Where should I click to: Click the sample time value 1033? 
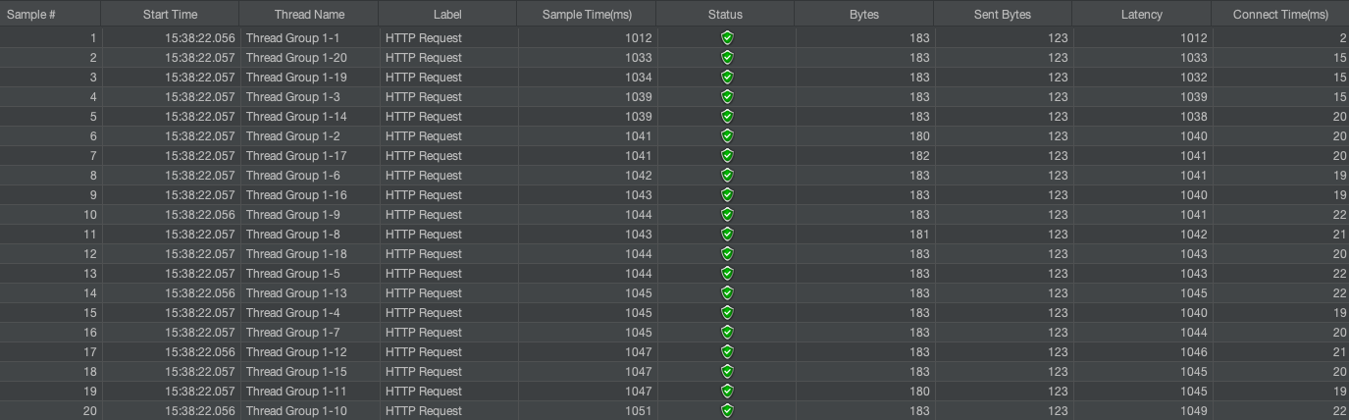point(639,58)
